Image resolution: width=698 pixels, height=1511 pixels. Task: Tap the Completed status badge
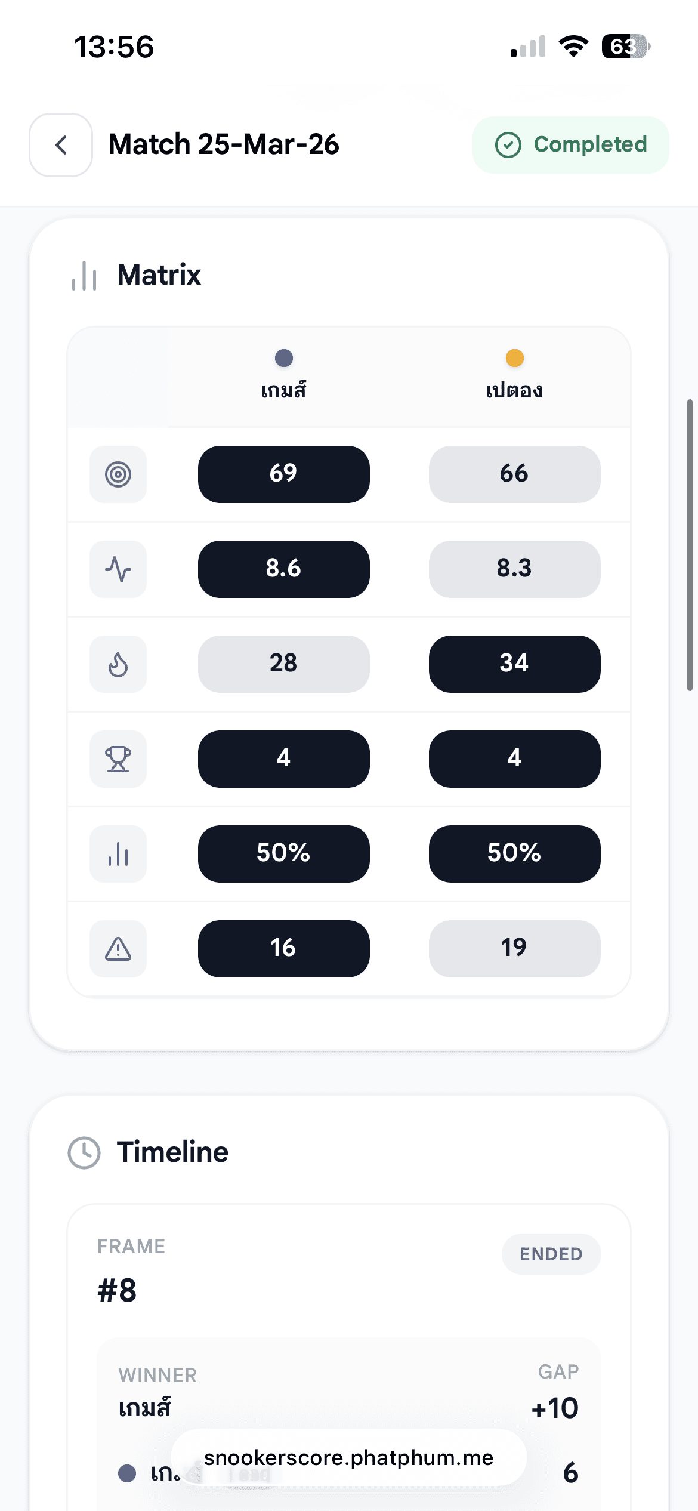point(570,145)
